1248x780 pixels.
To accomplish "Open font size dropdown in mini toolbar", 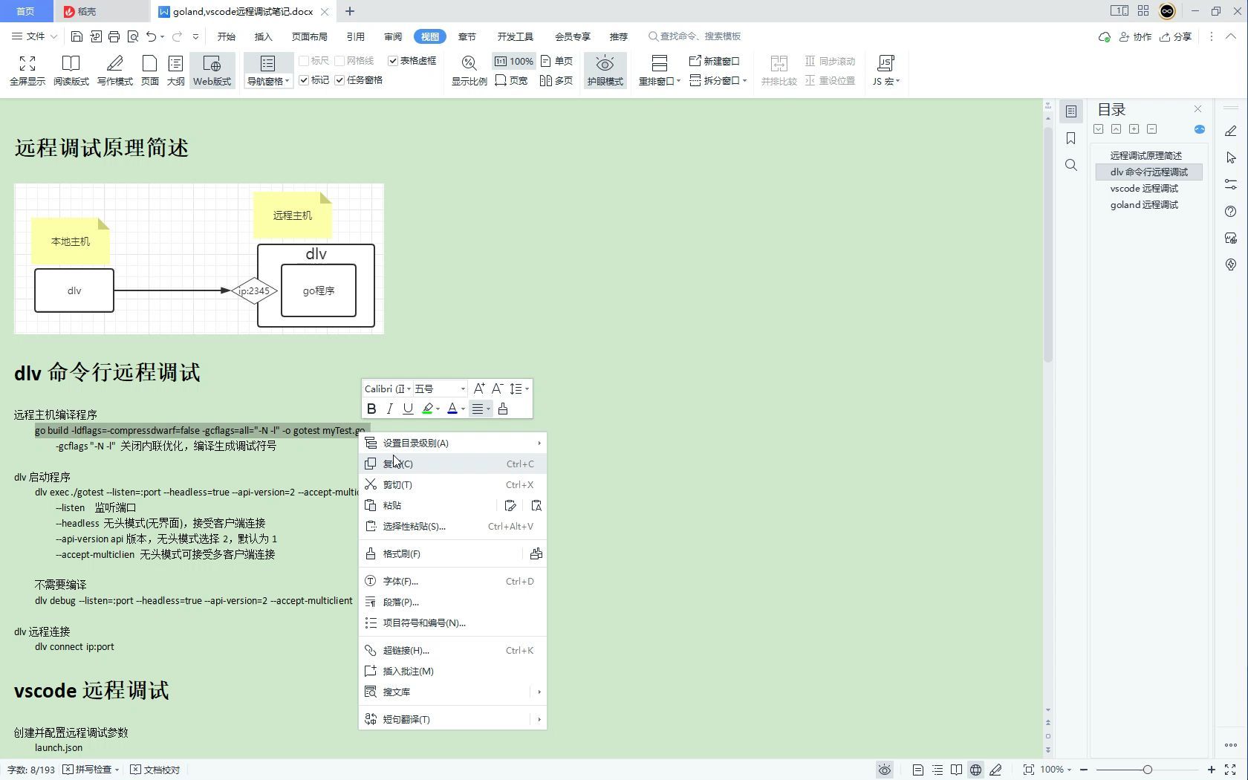I will tap(463, 389).
